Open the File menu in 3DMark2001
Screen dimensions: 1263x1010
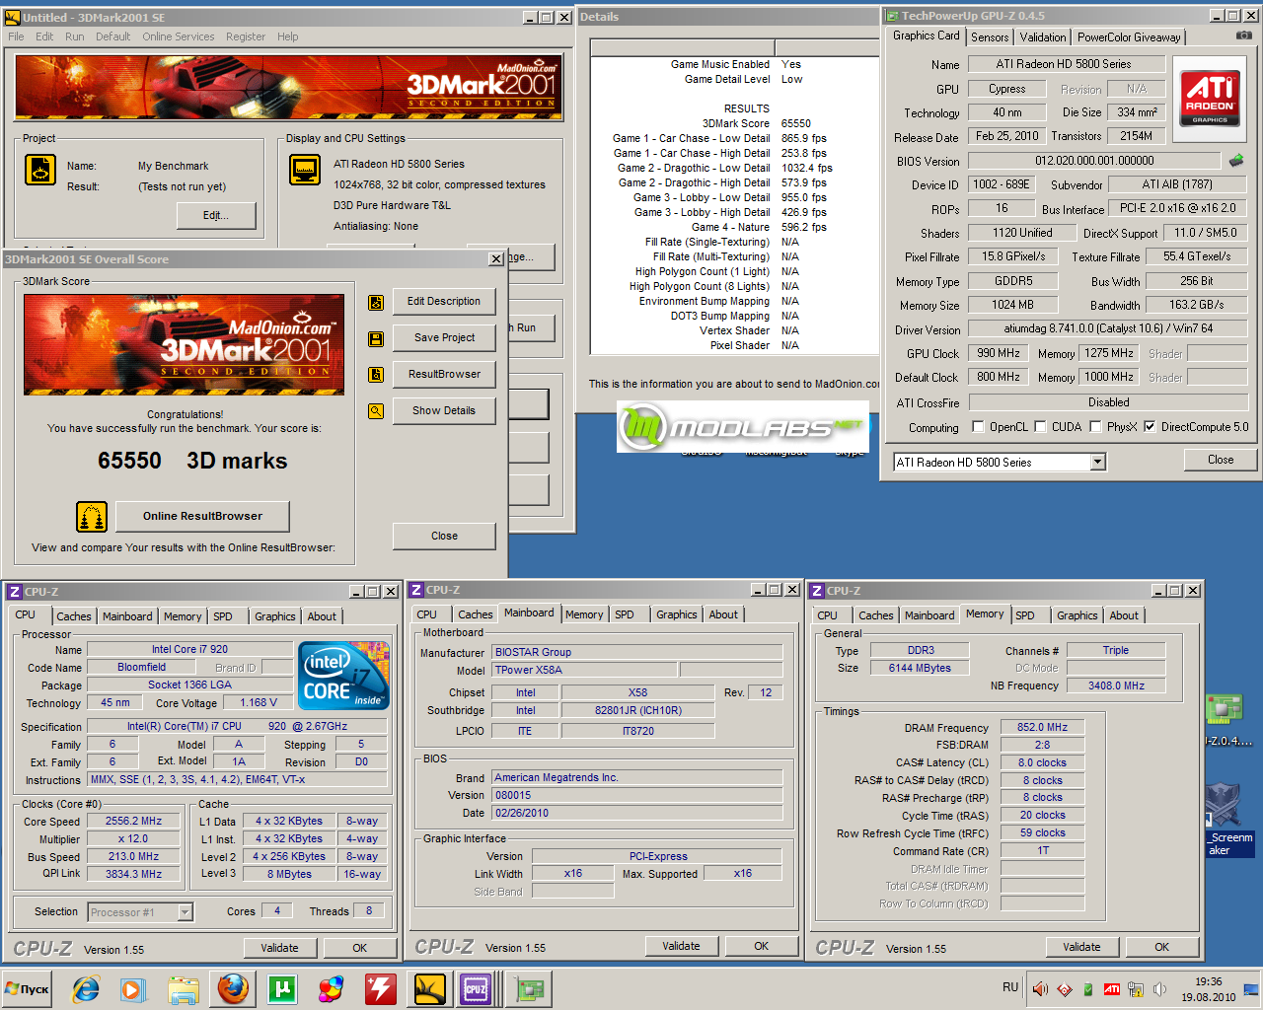[16, 36]
